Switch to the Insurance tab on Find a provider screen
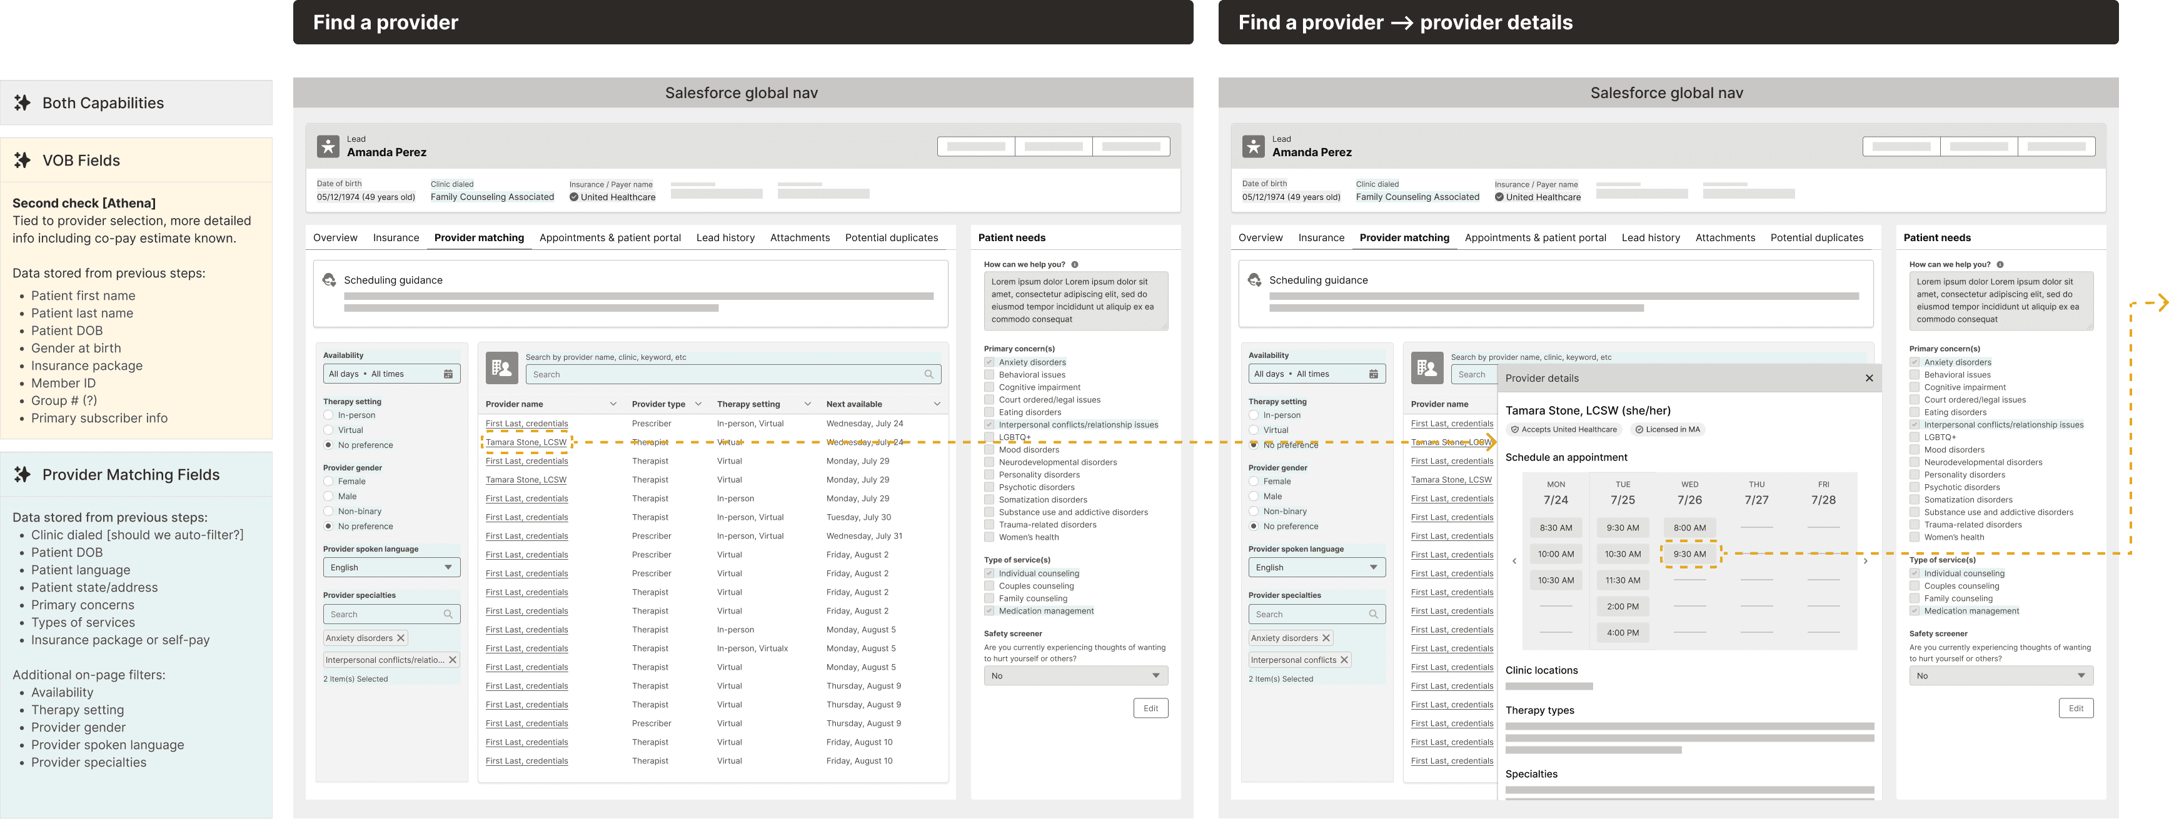The width and height of the screenshot is (2169, 819). click(x=396, y=238)
